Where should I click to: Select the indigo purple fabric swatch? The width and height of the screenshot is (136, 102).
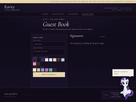pyautogui.click(x=43, y=60)
